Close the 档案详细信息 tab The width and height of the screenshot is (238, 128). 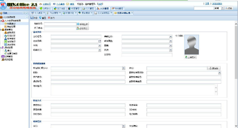coord(132,13)
